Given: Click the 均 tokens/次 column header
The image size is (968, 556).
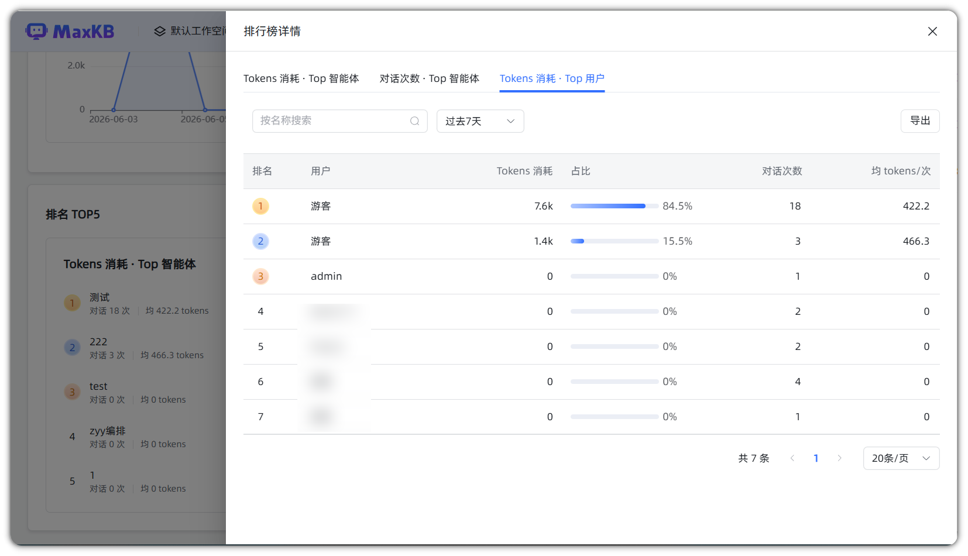Looking at the screenshot, I should pos(901,171).
